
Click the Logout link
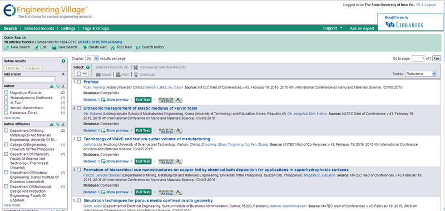coord(430,5)
